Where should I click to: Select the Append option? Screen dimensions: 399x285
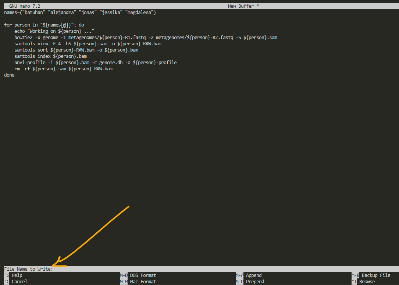point(254,275)
